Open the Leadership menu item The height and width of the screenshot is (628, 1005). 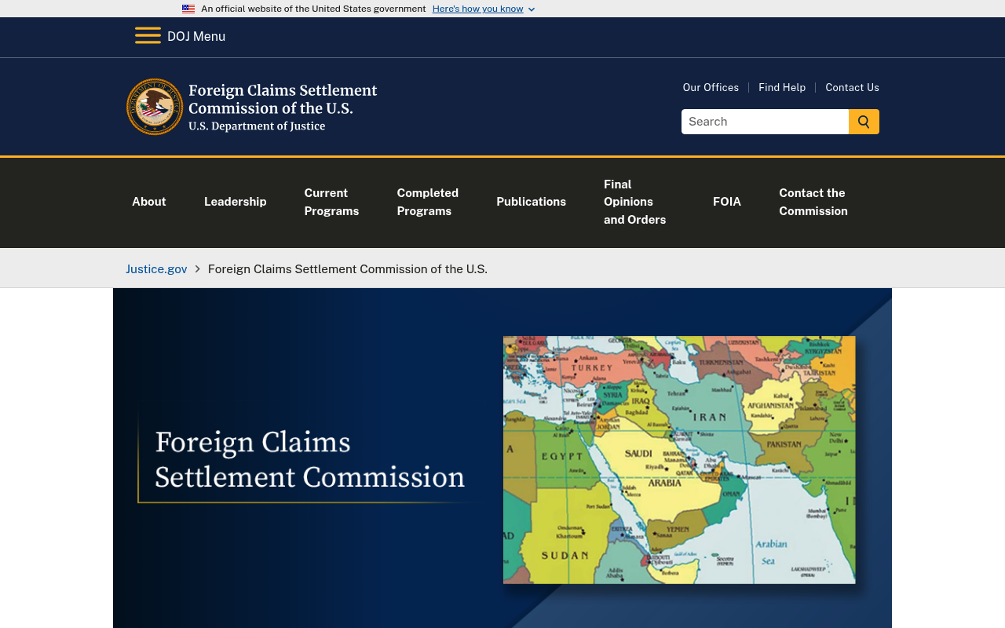tap(236, 202)
